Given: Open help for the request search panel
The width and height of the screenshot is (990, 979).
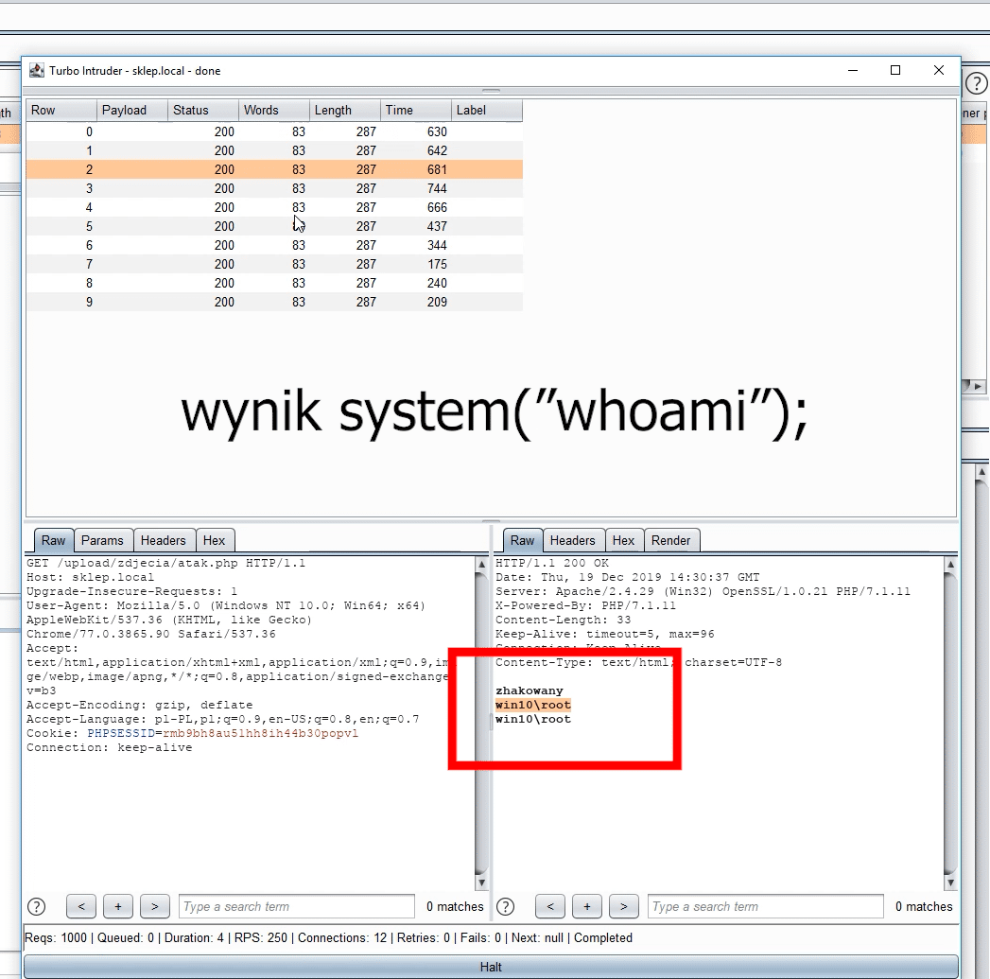Looking at the screenshot, I should (37, 906).
